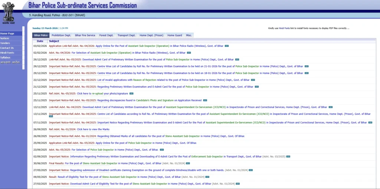Click the new badge beside the 03/02/2026 Application Link notice
380x189 pixels.
click(227, 46)
